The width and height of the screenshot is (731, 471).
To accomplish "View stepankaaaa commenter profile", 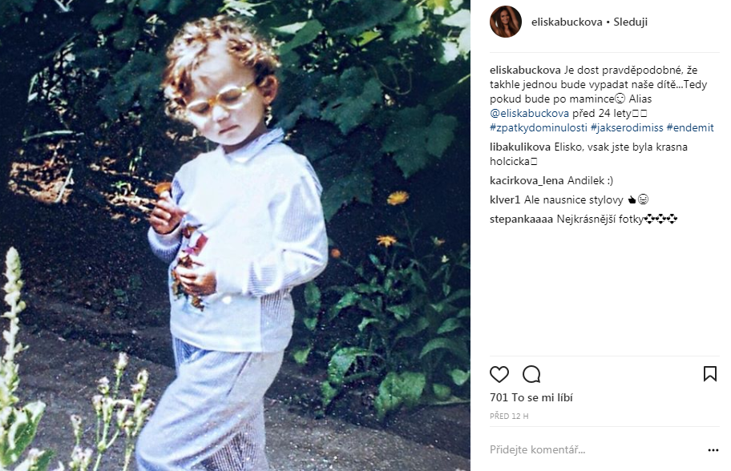I will tap(521, 219).
